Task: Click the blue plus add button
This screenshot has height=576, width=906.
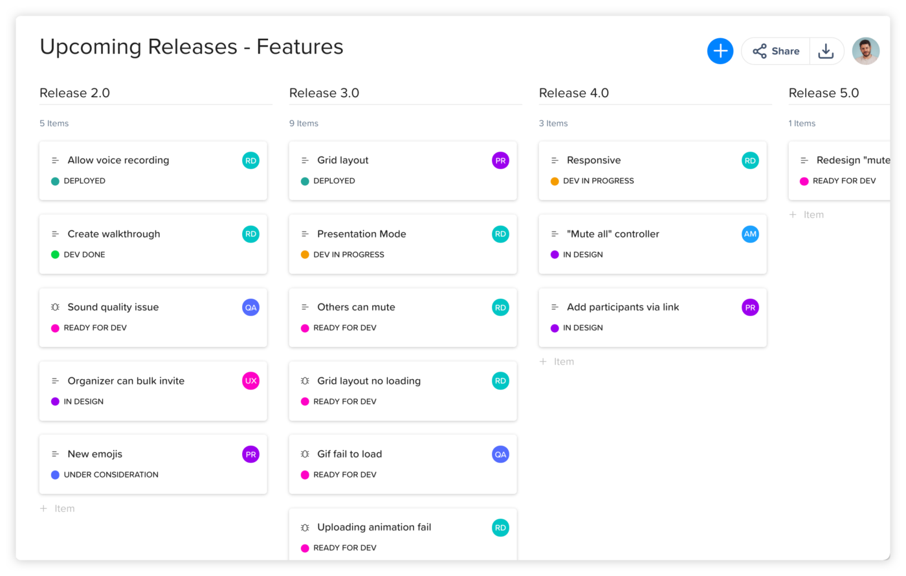Action: (720, 51)
